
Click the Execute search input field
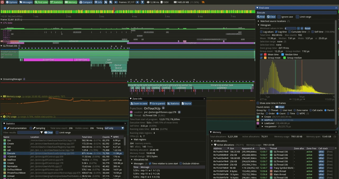[x=296, y=12]
